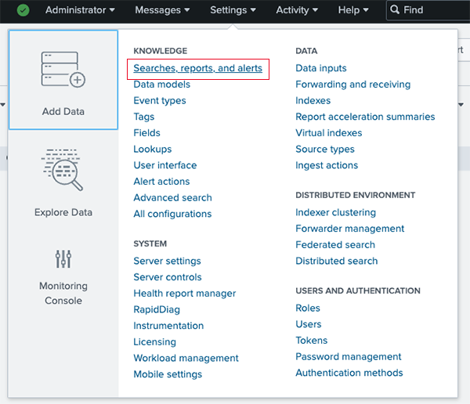Open Report acceleration summaries
470x404 pixels.
(x=365, y=117)
